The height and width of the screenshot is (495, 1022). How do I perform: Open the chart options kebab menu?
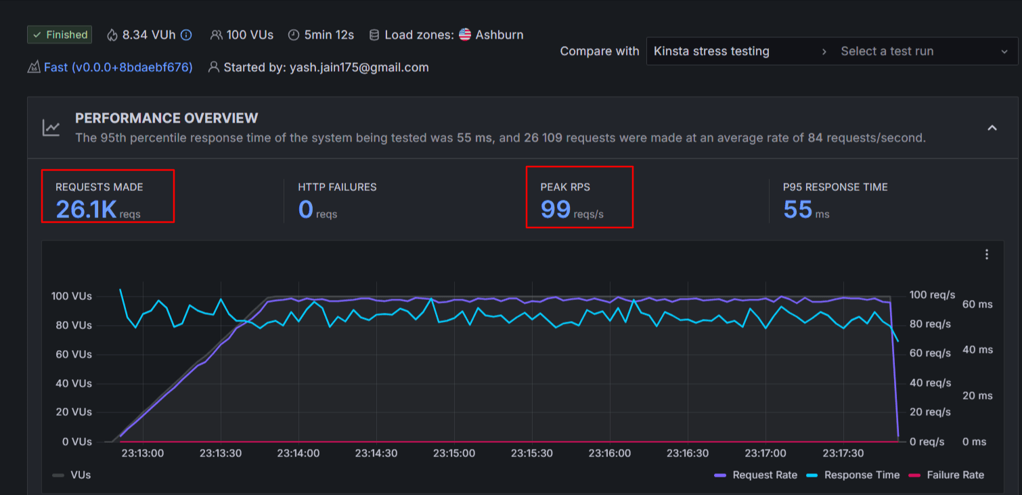pos(987,254)
